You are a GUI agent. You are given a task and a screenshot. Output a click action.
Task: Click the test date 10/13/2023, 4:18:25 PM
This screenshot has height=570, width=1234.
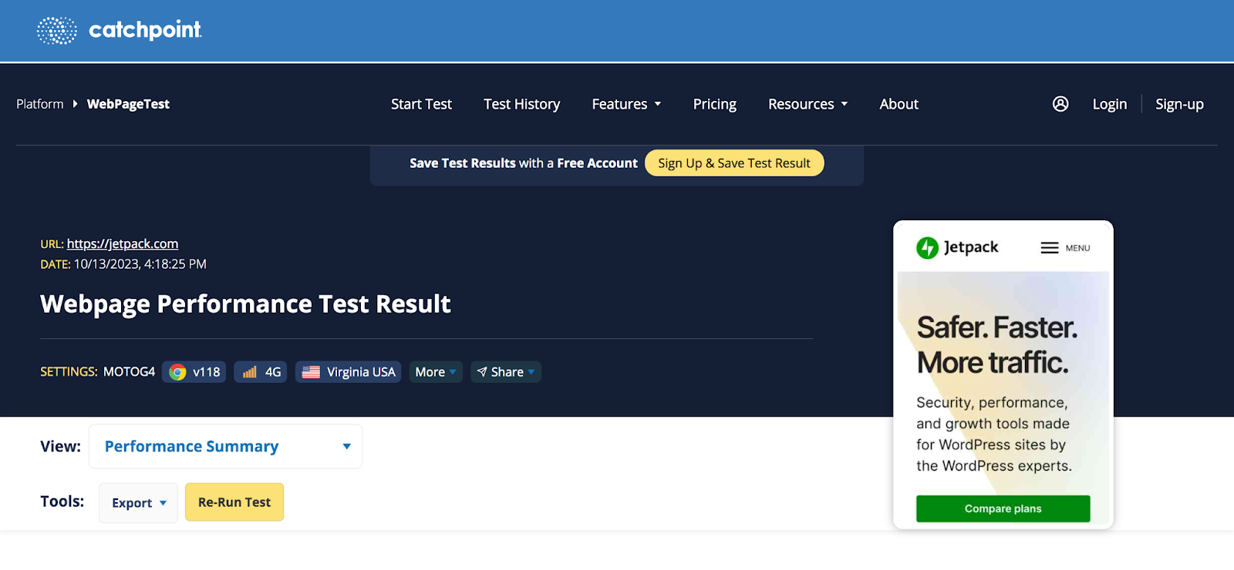pyautogui.click(x=140, y=264)
